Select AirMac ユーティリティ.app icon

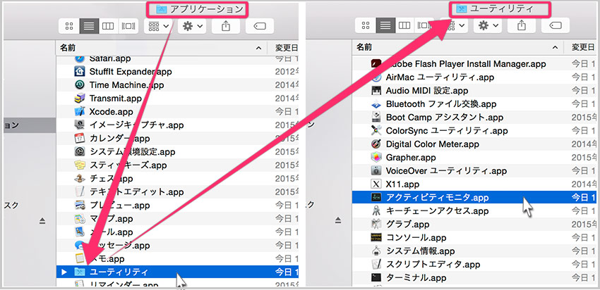pos(376,77)
